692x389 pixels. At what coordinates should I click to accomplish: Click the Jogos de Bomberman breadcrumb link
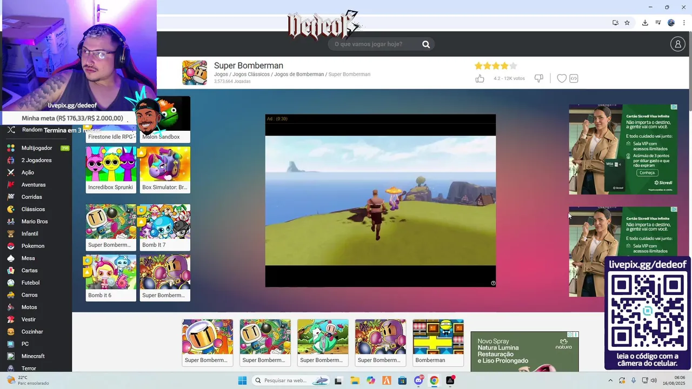299,75
